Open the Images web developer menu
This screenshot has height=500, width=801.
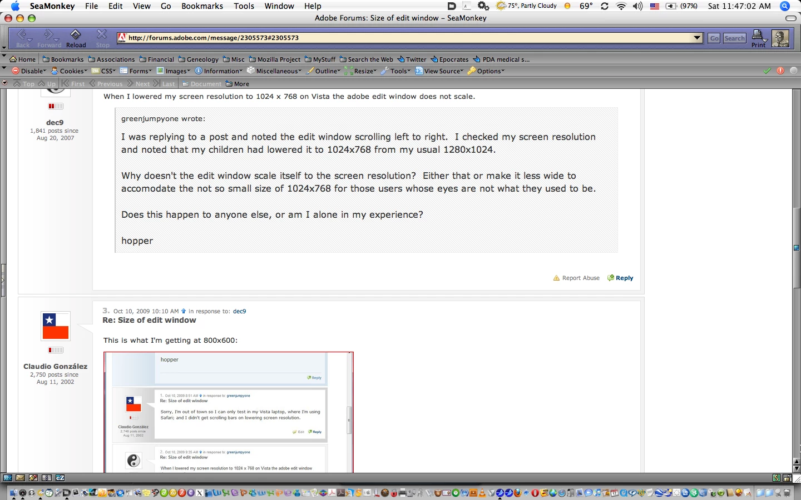[x=174, y=71]
